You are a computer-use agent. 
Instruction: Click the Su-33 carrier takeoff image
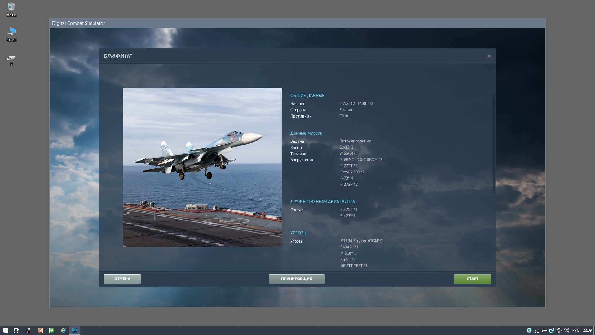(x=202, y=167)
